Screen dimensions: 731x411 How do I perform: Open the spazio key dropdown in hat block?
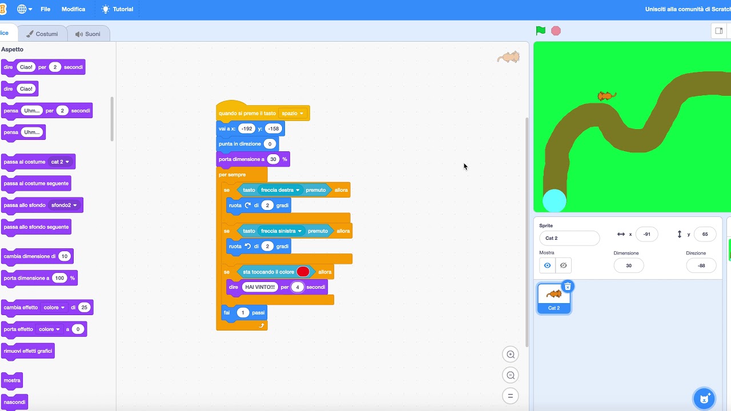(x=293, y=113)
